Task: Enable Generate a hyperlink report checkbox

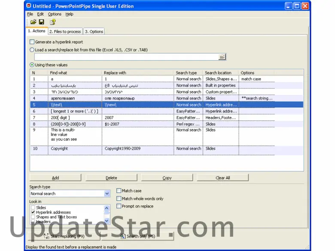Action: (x=32, y=42)
